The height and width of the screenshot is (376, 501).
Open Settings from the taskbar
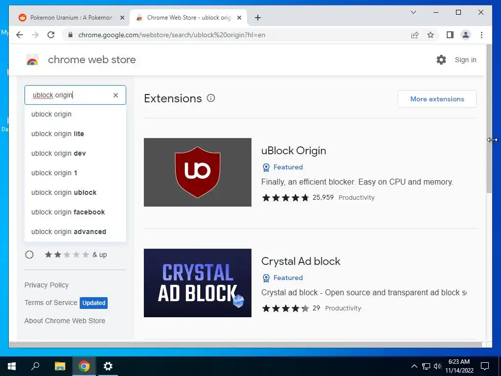(x=108, y=366)
